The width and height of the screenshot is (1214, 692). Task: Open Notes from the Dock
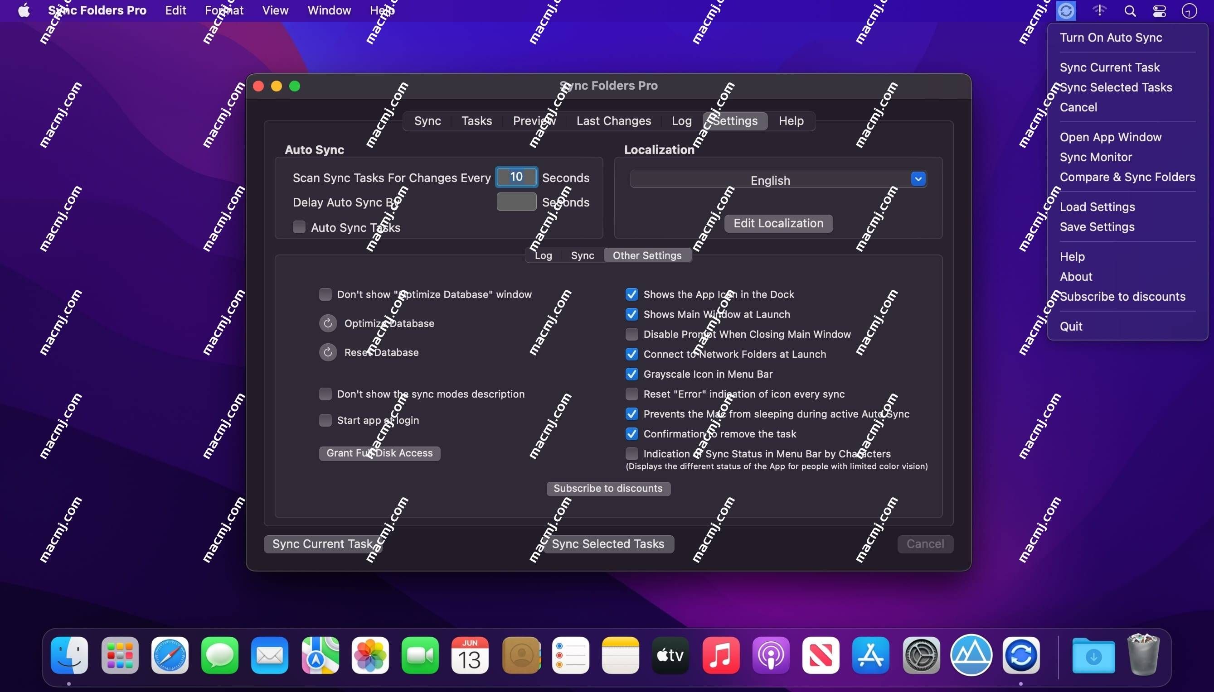coord(620,655)
